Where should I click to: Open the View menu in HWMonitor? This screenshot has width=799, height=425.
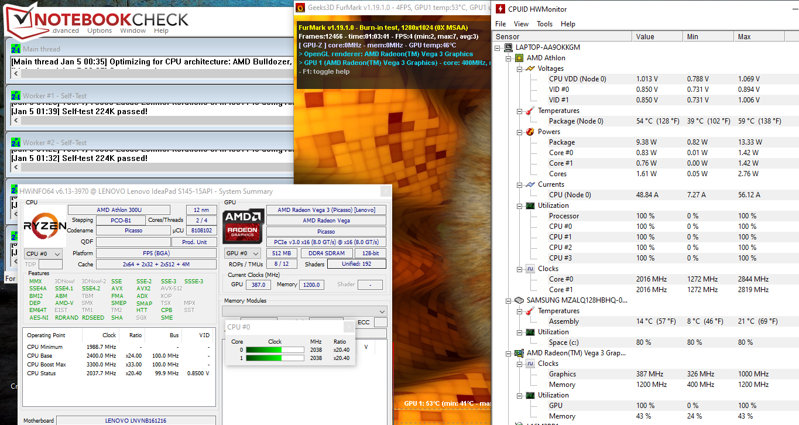[521, 24]
